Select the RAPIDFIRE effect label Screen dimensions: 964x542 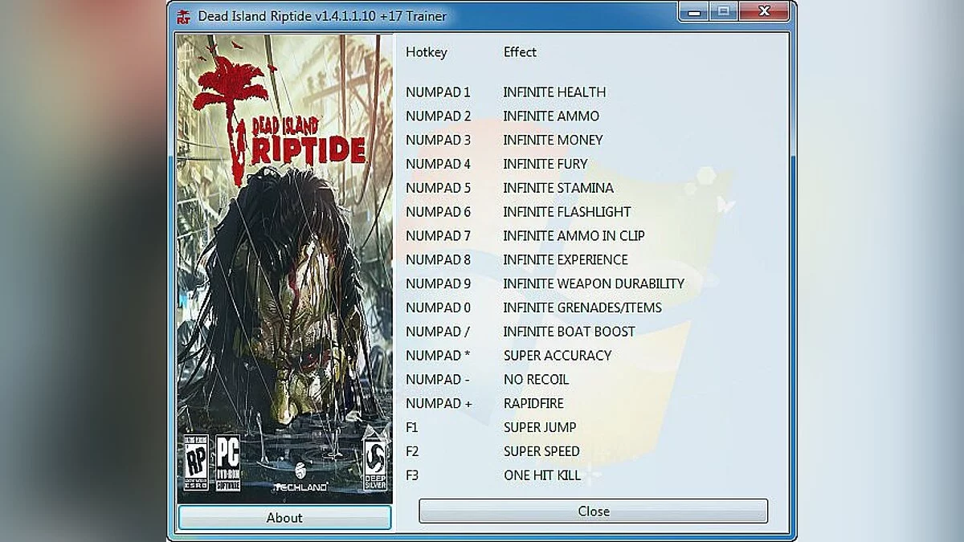pos(533,403)
